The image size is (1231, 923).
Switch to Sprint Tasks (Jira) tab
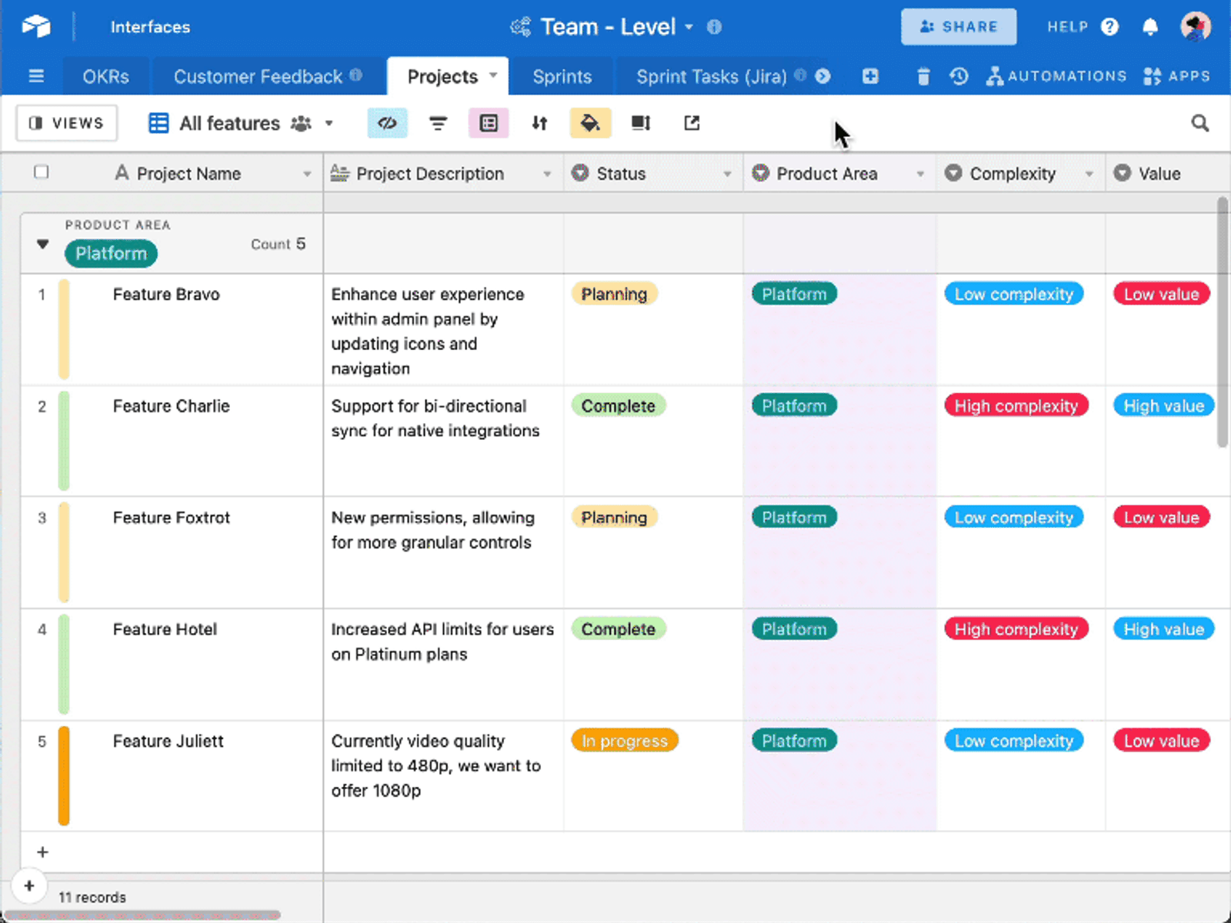(x=712, y=76)
